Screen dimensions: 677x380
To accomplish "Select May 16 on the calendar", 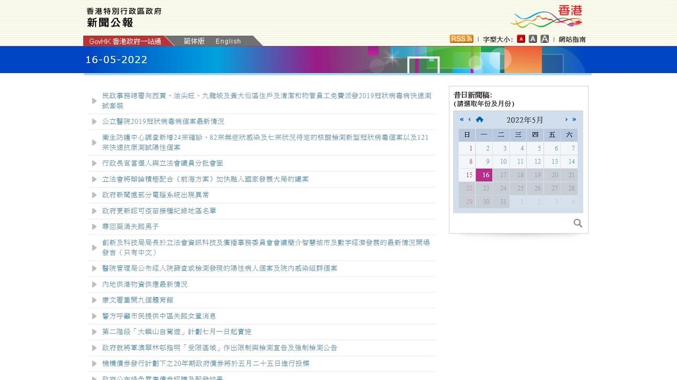I will click(x=484, y=175).
